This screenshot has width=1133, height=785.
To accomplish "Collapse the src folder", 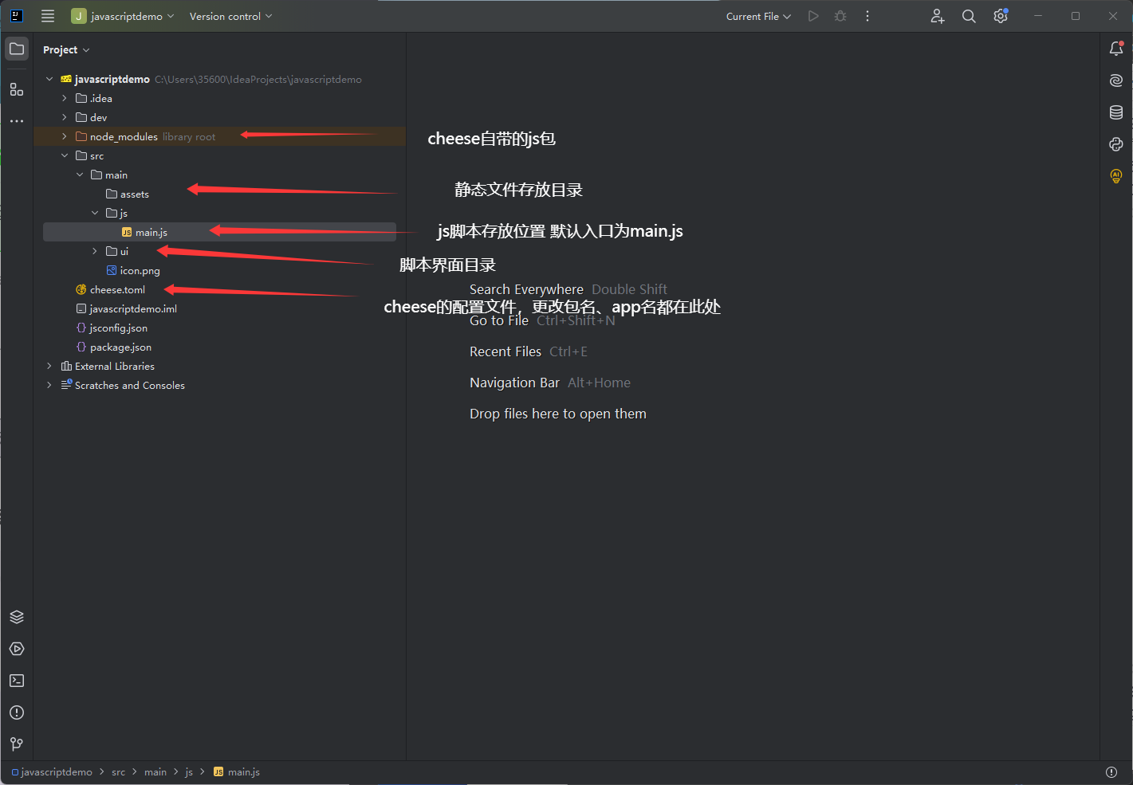I will 65,155.
